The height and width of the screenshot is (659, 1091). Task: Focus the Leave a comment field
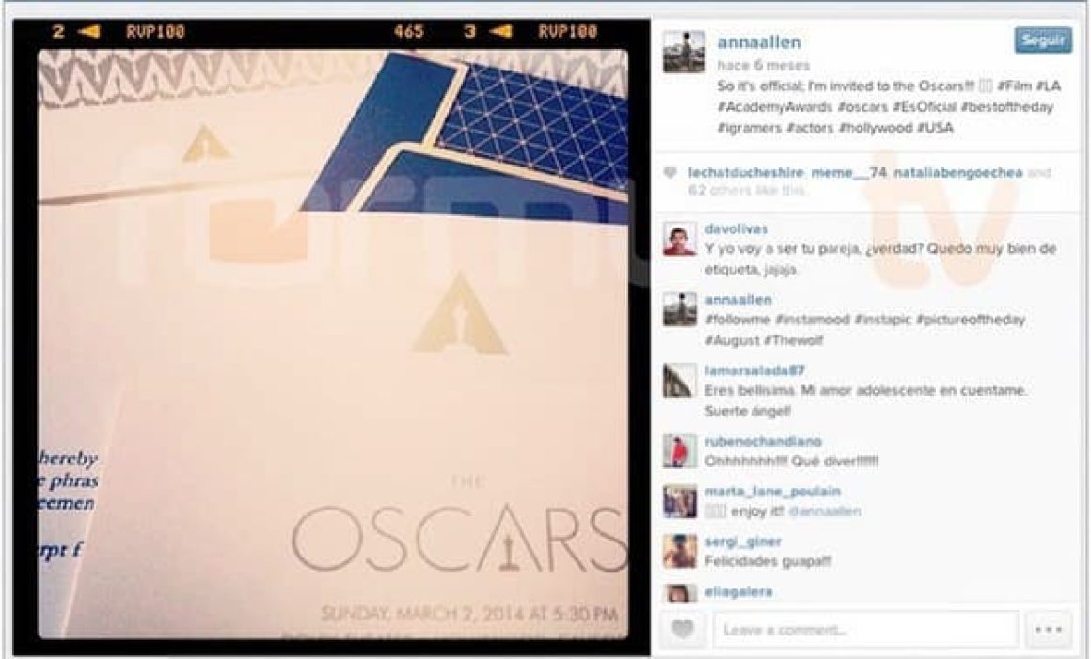coord(865,630)
